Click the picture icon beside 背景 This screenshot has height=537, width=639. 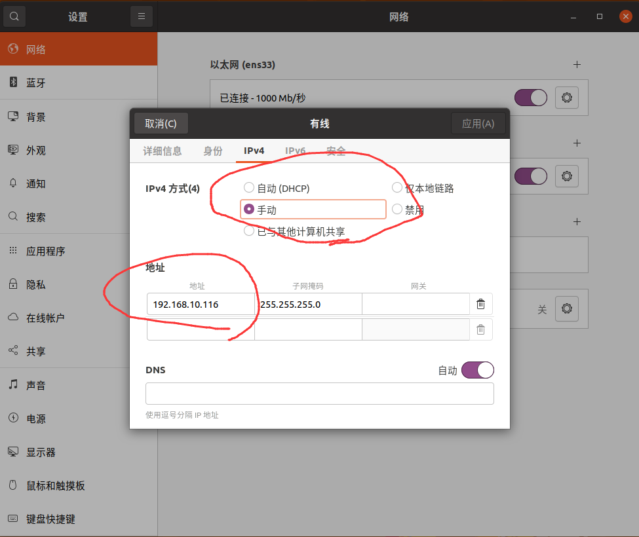point(13,116)
